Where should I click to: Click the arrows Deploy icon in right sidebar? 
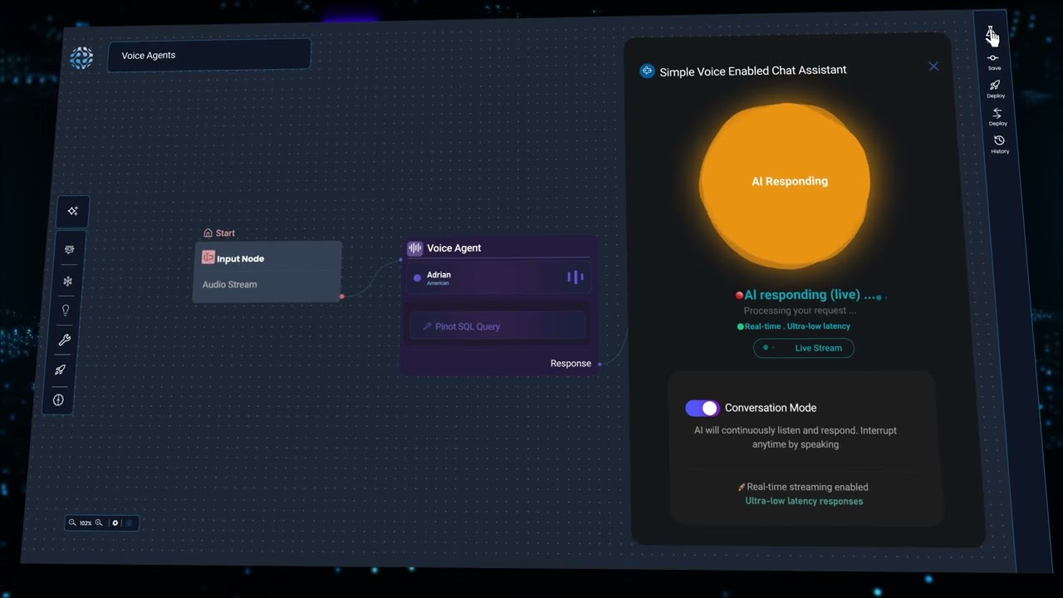pos(997,116)
